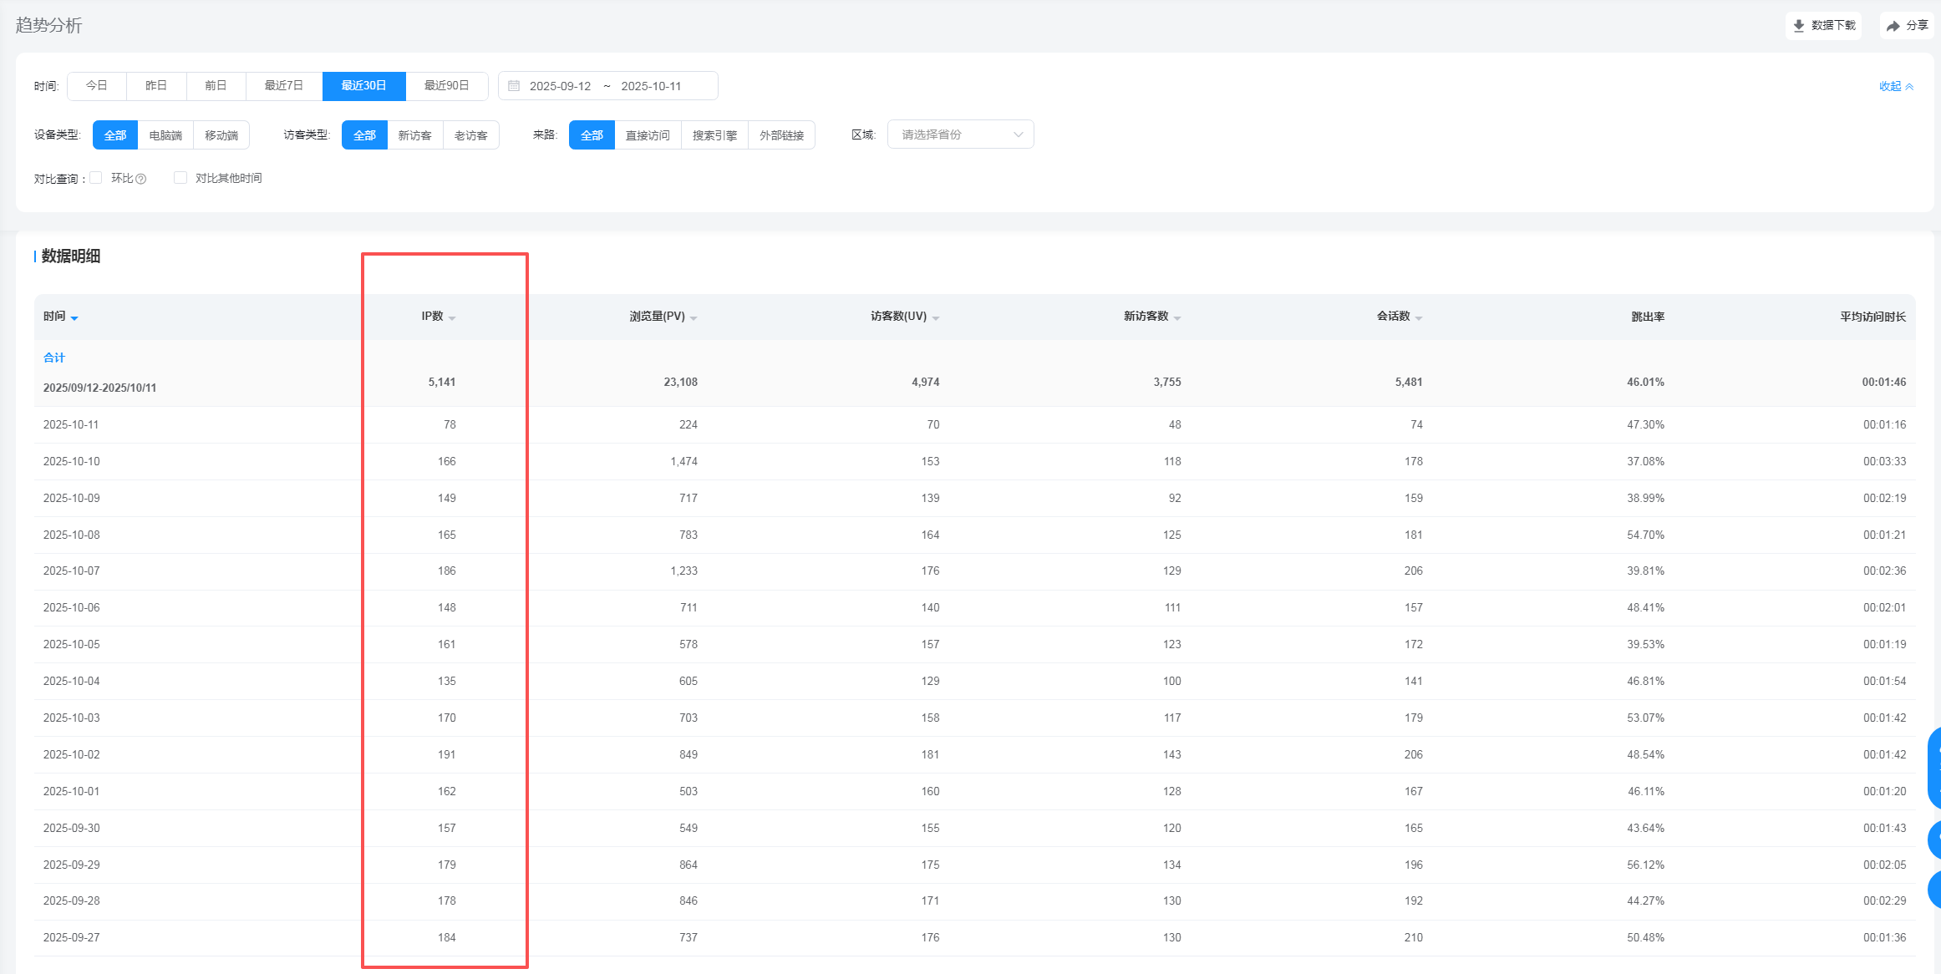Check the 对比其他时间 checkbox

(x=180, y=178)
